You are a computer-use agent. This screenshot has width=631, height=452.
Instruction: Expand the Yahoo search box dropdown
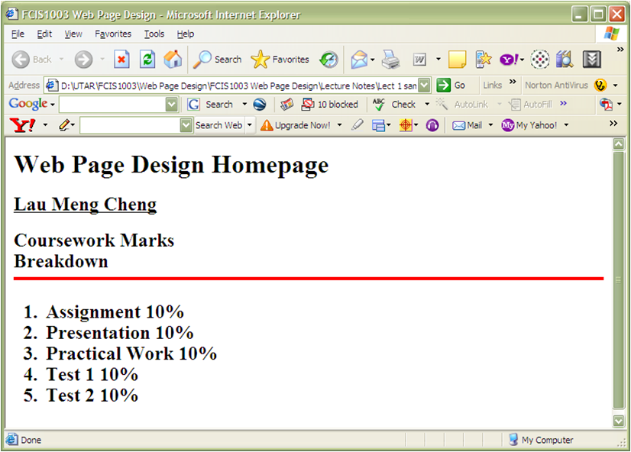(x=186, y=125)
